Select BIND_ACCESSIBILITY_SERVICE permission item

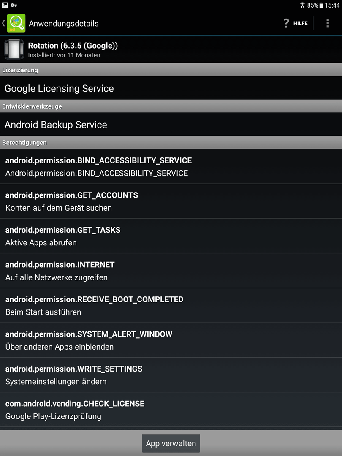(x=171, y=166)
